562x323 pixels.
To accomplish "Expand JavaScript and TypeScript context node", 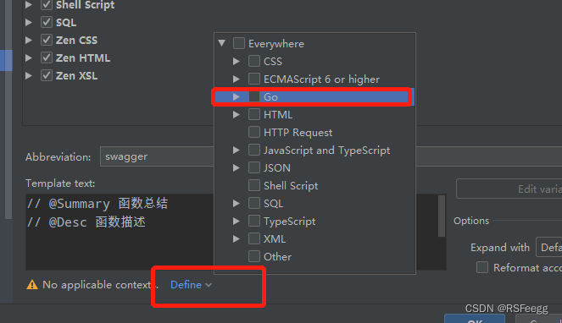I will (236, 151).
